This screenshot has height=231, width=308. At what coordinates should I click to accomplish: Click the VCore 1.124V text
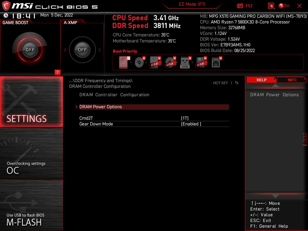213,33
